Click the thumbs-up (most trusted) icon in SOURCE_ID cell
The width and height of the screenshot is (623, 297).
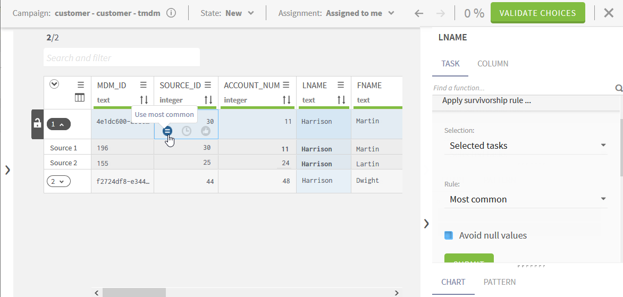[206, 131]
